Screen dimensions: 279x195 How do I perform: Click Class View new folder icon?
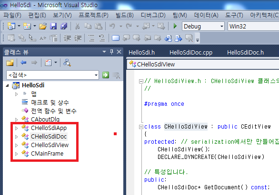[10, 63]
